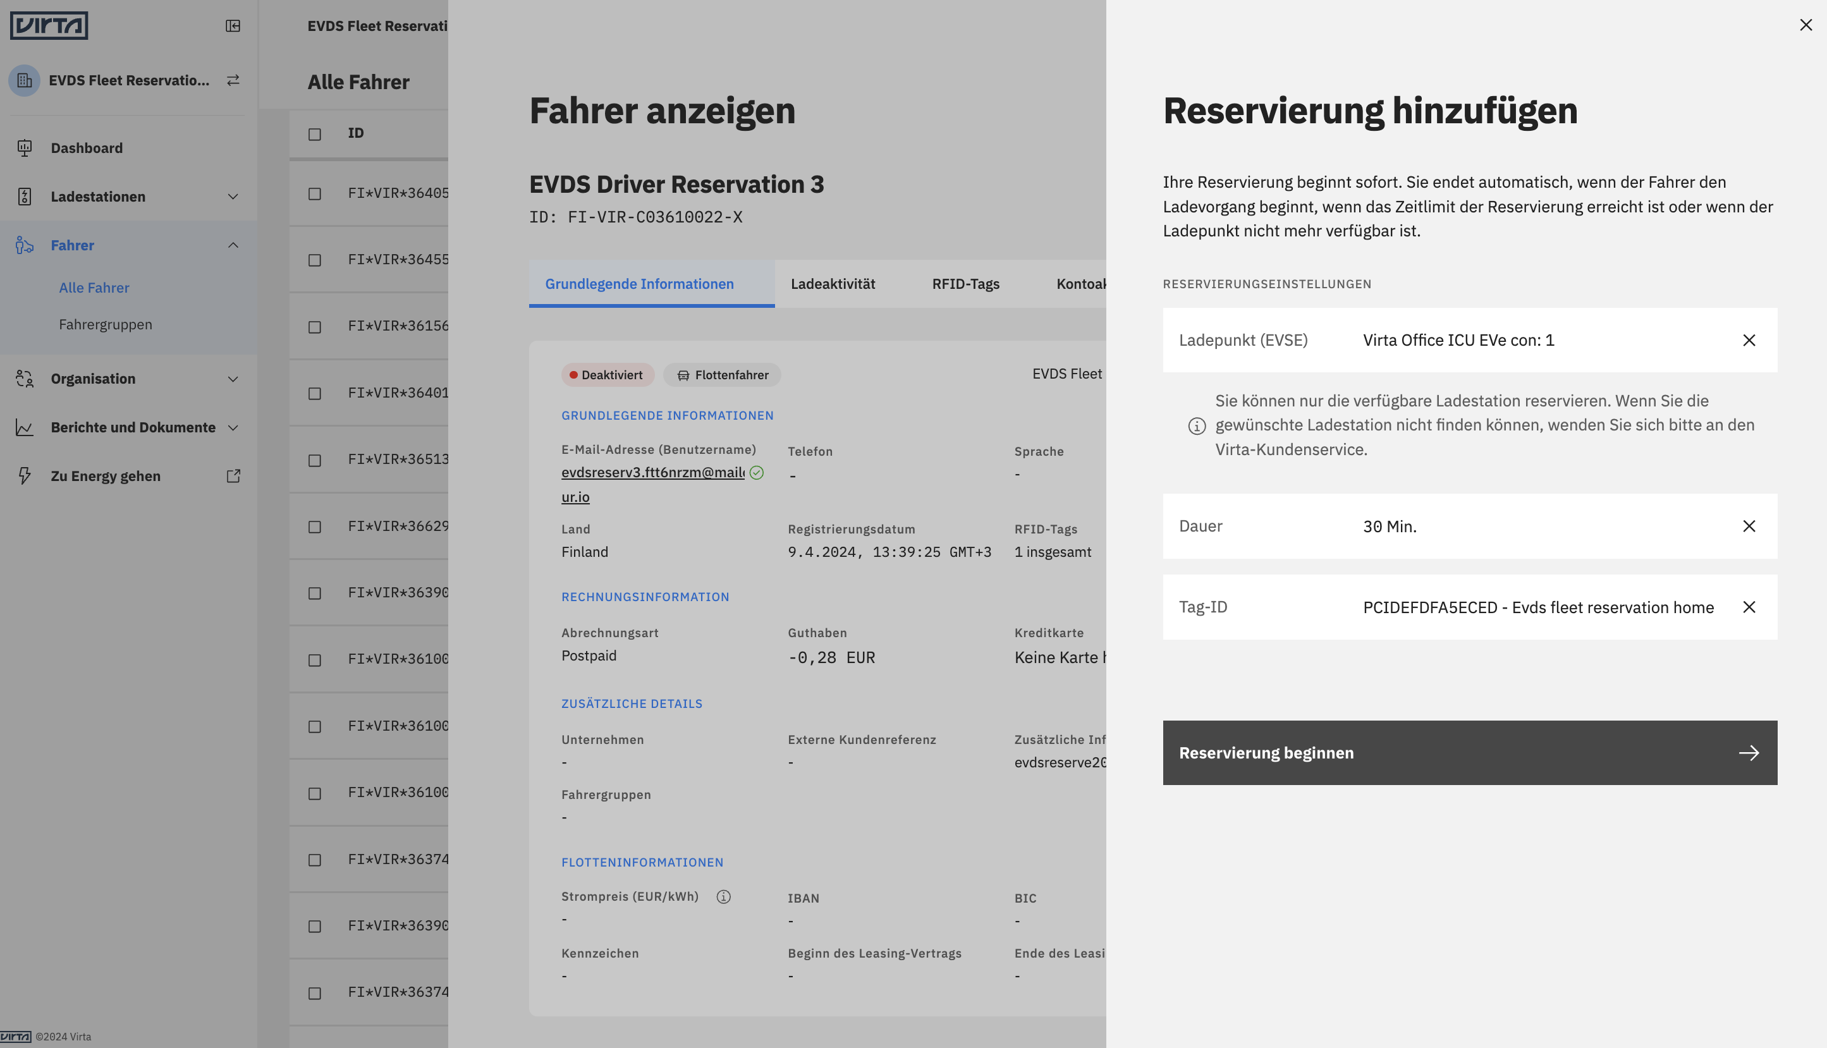Image resolution: width=1827 pixels, height=1048 pixels.
Task: Click the 1 insgesamt RFID-Tags value
Action: (1053, 552)
